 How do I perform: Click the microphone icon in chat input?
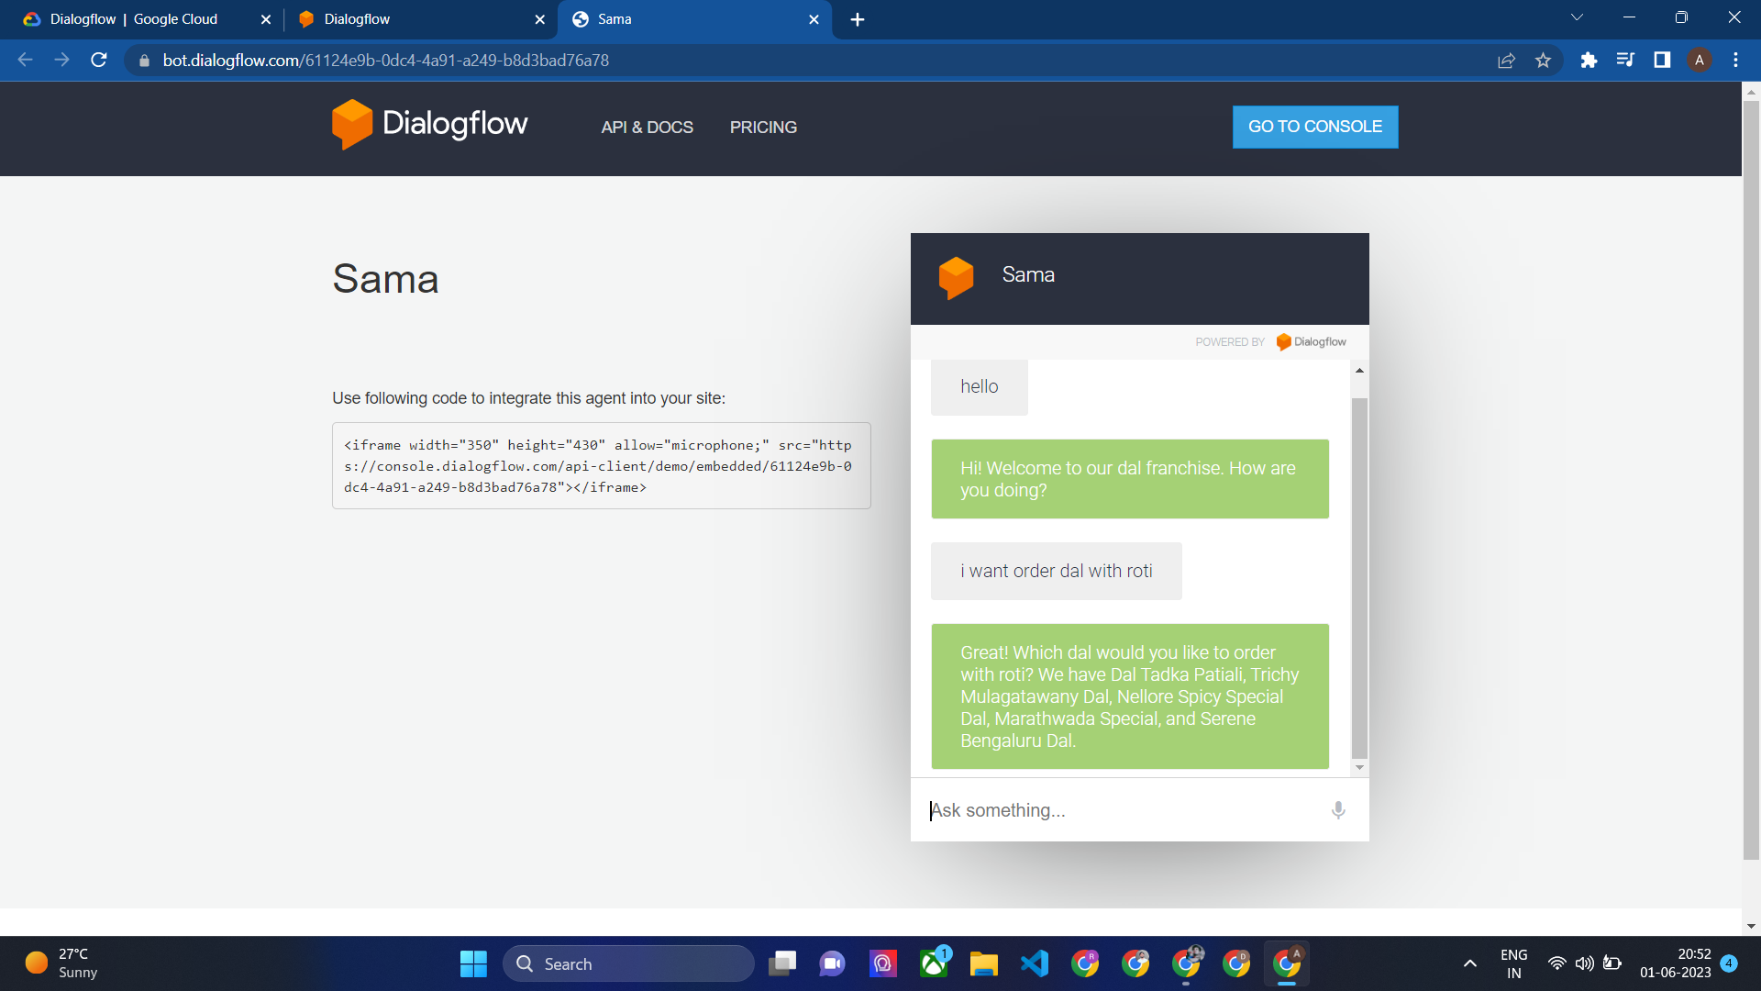1338,810
